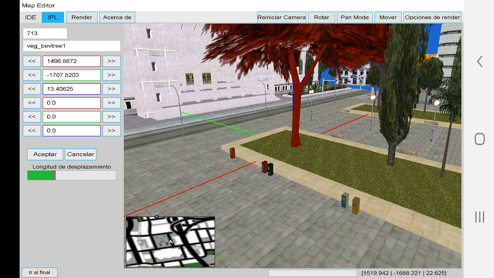This screenshot has height=278, width=494.
Task: Tap Android recent apps icon
Action: [x=479, y=217]
